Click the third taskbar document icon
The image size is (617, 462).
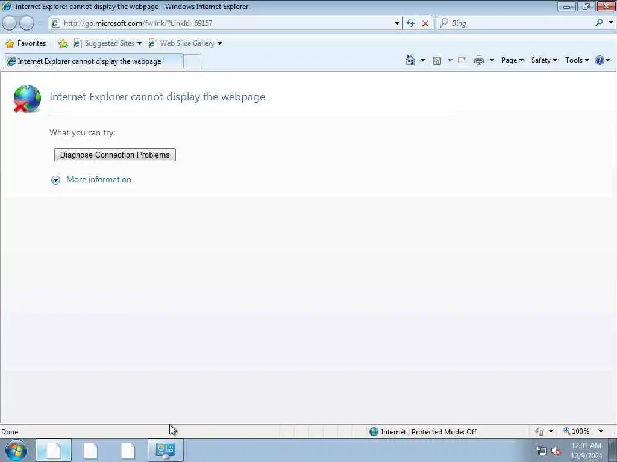pyautogui.click(x=128, y=450)
